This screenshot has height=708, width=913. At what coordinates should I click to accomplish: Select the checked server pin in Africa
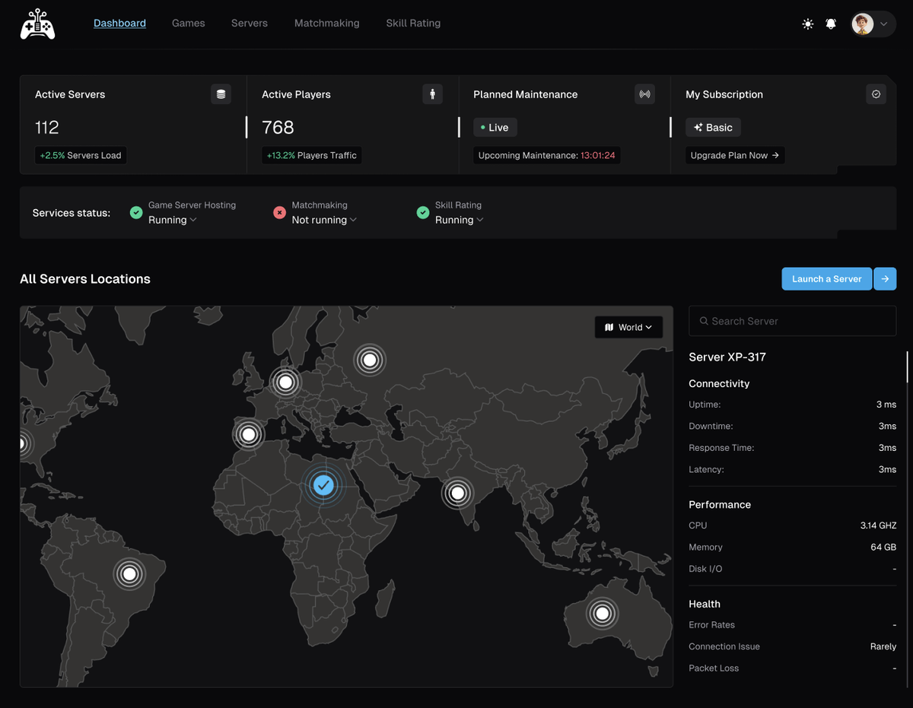point(323,485)
